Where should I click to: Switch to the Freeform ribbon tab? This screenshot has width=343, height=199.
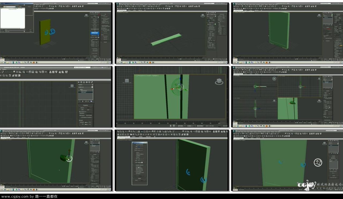[x=133, y=137]
